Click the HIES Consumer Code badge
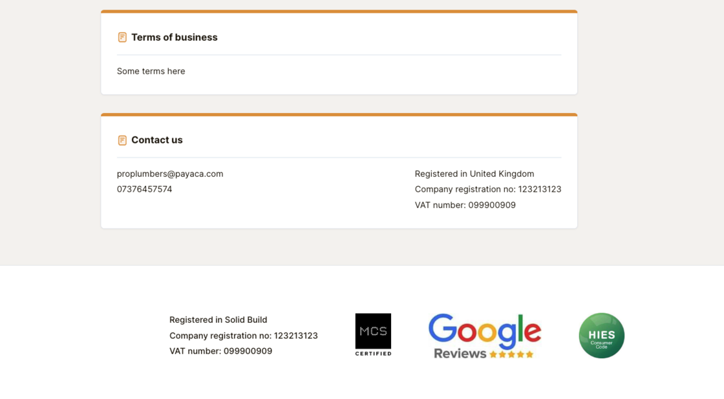Viewport: 724px width, 399px height. pos(601,336)
